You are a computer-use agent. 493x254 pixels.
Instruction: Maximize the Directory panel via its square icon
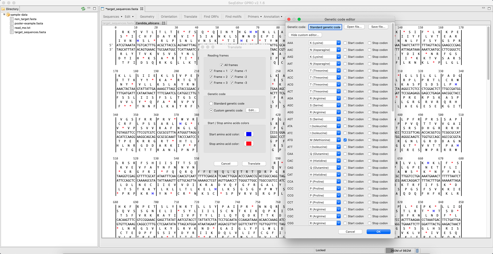94,8
